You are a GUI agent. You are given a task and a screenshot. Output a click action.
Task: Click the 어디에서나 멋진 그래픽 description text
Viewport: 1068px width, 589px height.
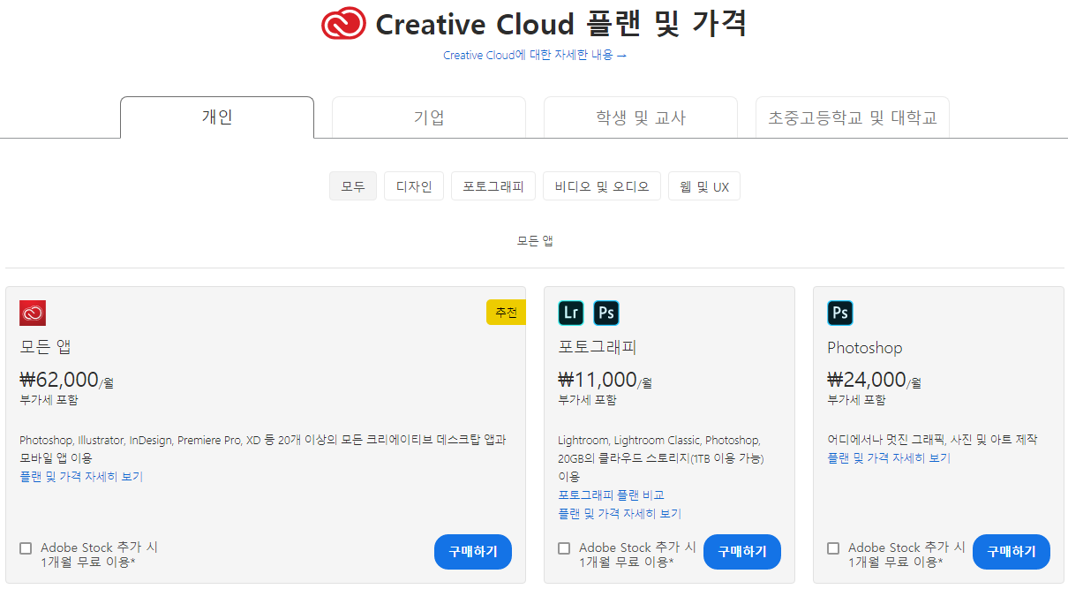tap(932, 440)
